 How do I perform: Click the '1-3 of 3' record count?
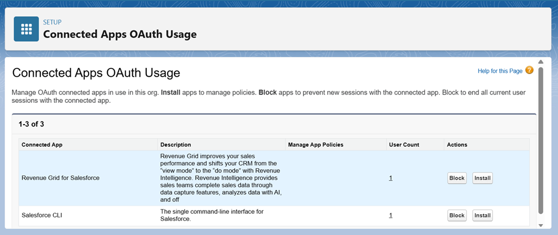(32, 124)
